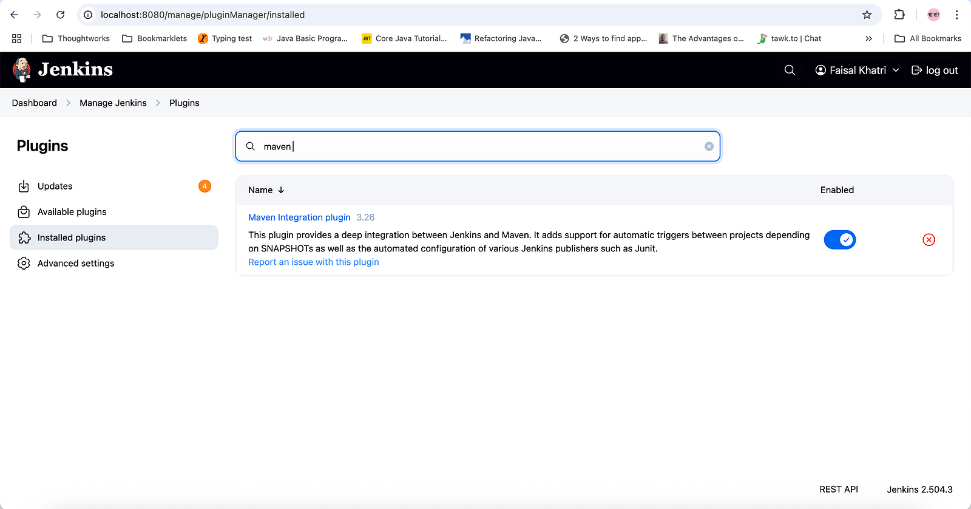The image size is (971, 509).
Task: Open the Updates sidebar item
Action: 114,186
